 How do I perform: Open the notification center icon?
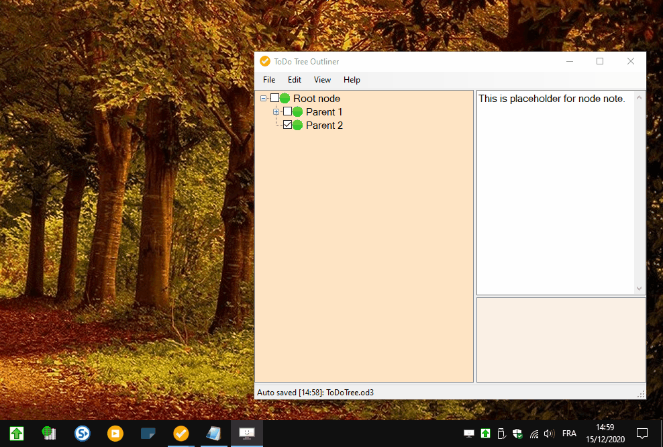click(x=642, y=434)
